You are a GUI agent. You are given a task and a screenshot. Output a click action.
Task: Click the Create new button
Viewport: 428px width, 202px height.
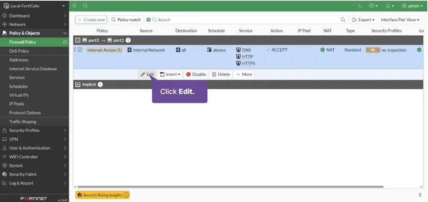click(91, 19)
